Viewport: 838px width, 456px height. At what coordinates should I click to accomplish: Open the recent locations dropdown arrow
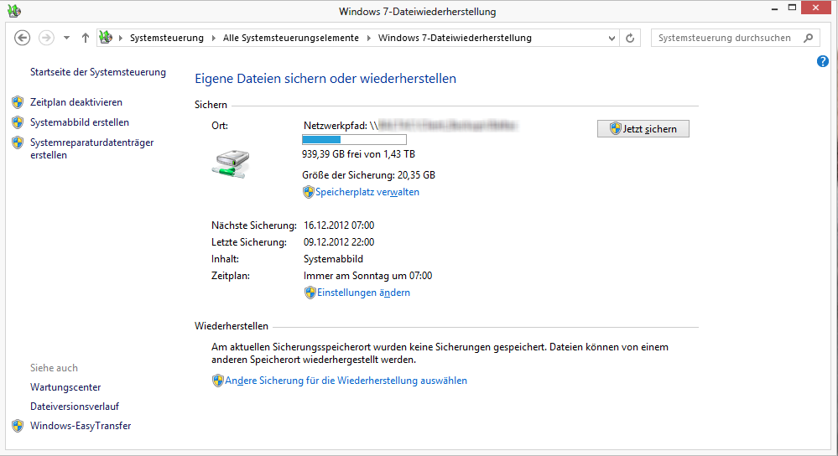[x=66, y=38]
